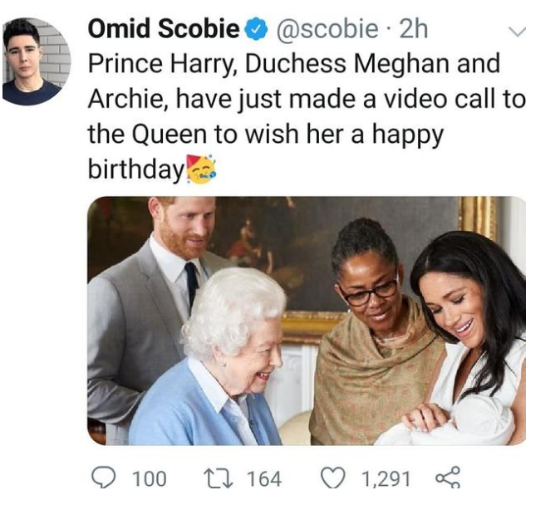Like the tweet with the heart icon
560x505 pixels.
(333, 478)
